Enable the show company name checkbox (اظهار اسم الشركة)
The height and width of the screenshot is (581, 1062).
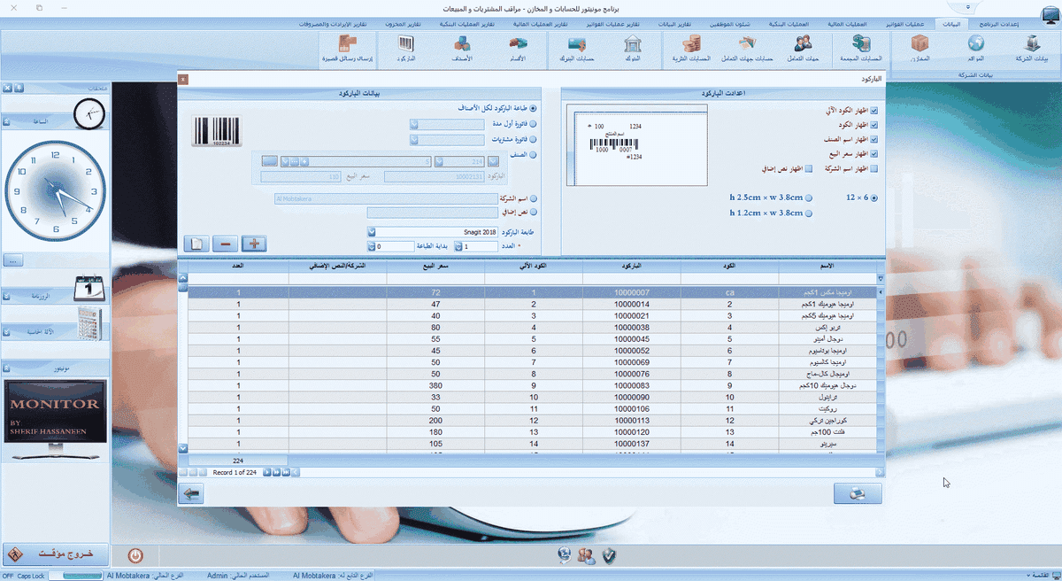coord(874,168)
